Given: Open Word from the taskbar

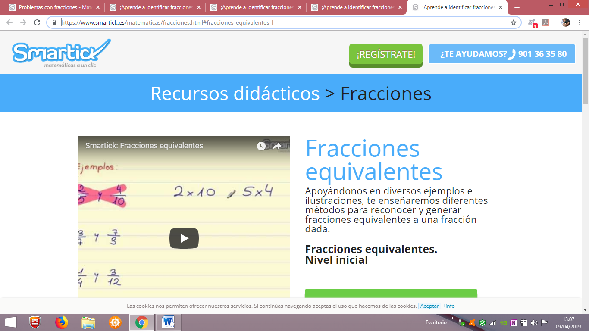Looking at the screenshot, I should tap(168, 322).
